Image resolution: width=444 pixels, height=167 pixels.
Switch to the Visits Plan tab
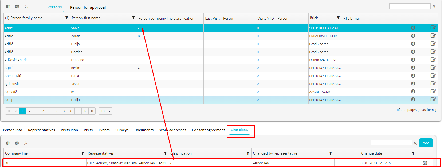pyautogui.click(x=69, y=130)
